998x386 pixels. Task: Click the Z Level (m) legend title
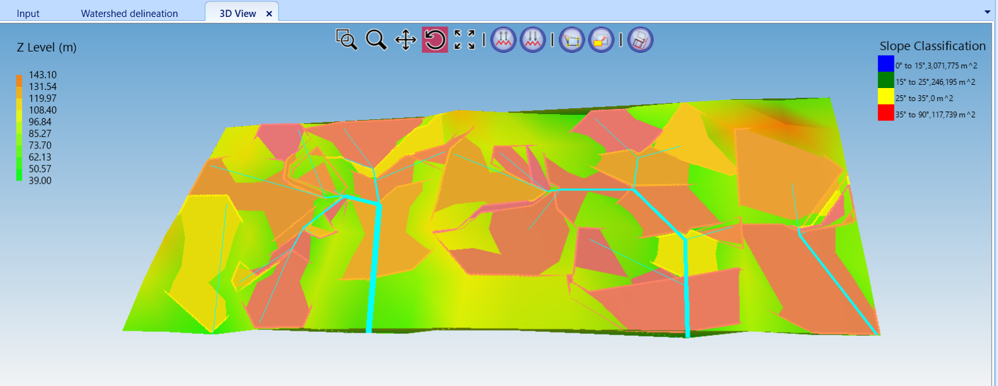47,48
